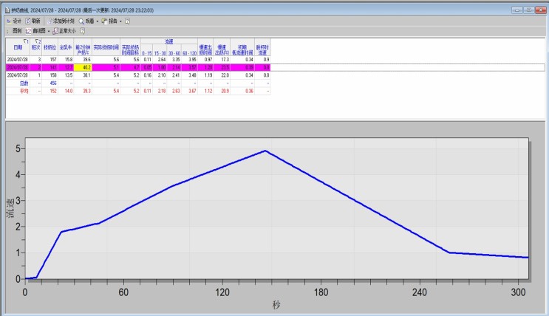
Task: Sort by the 班次 column header
Action: pos(36,47)
